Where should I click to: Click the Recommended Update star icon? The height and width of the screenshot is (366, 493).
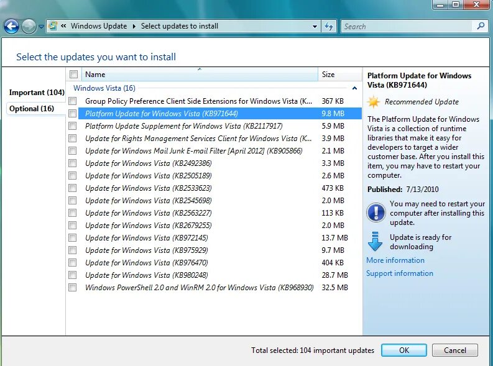click(374, 102)
